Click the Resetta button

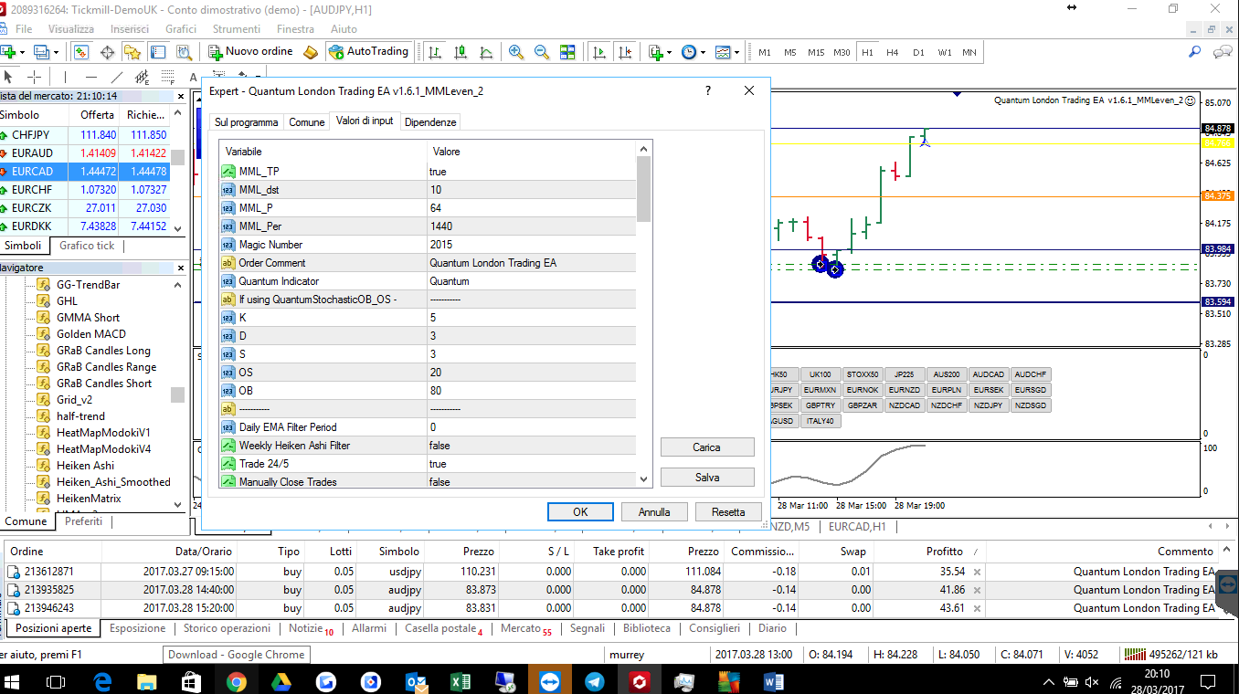727,511
